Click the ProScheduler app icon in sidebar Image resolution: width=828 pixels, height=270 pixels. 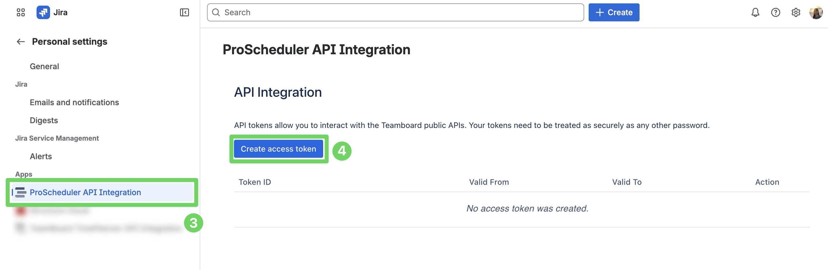coord(21,192)
